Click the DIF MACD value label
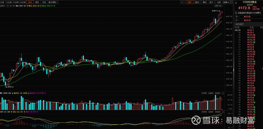The width and height of the screenshot is (263, 129). [x=5, y=112]
